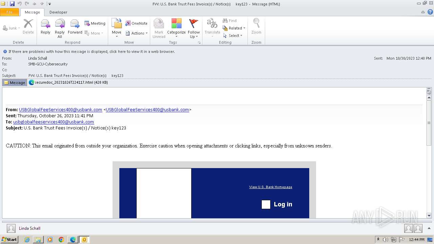Click the Reply icon in the ribbon

pos(45,27)
